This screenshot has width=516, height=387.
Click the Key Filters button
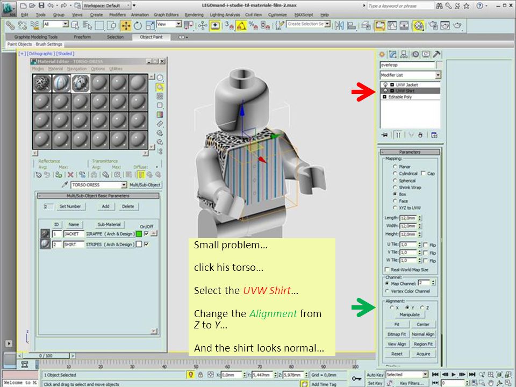[x=411, y=383]
